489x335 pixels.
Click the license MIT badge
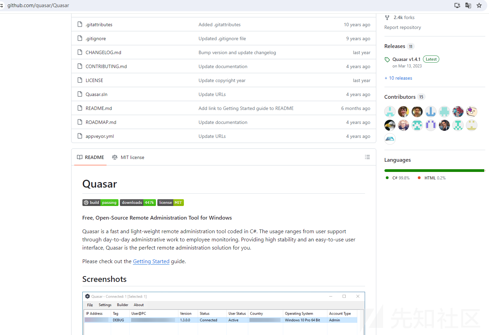click(171, 203)
